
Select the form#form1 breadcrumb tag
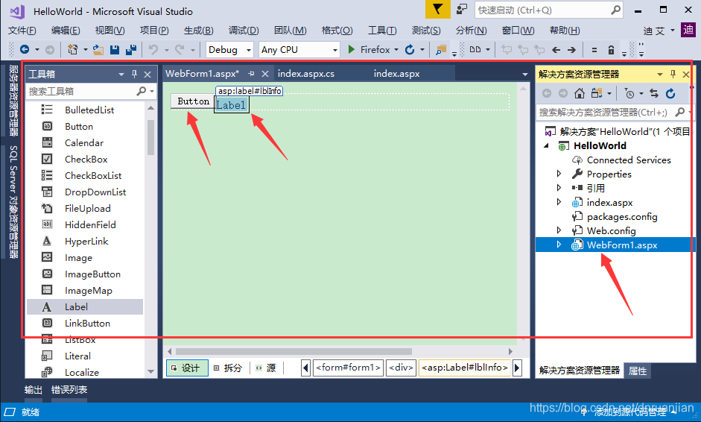click(x=348, y=368)
